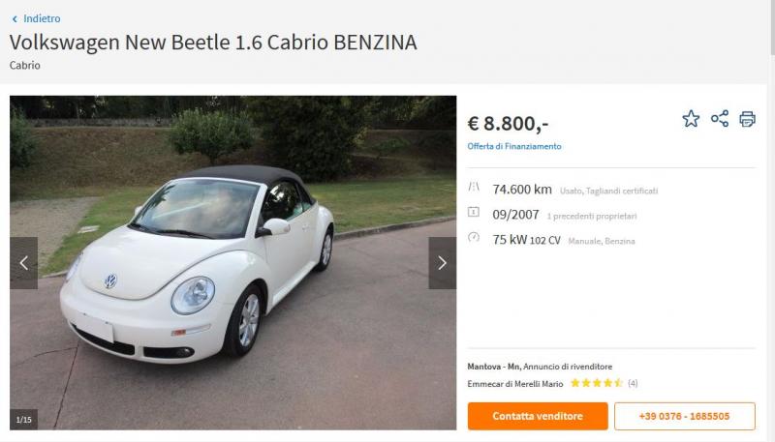Show next photo with right arrow
The height and width of the screenshot is (442, 775).
443,263
